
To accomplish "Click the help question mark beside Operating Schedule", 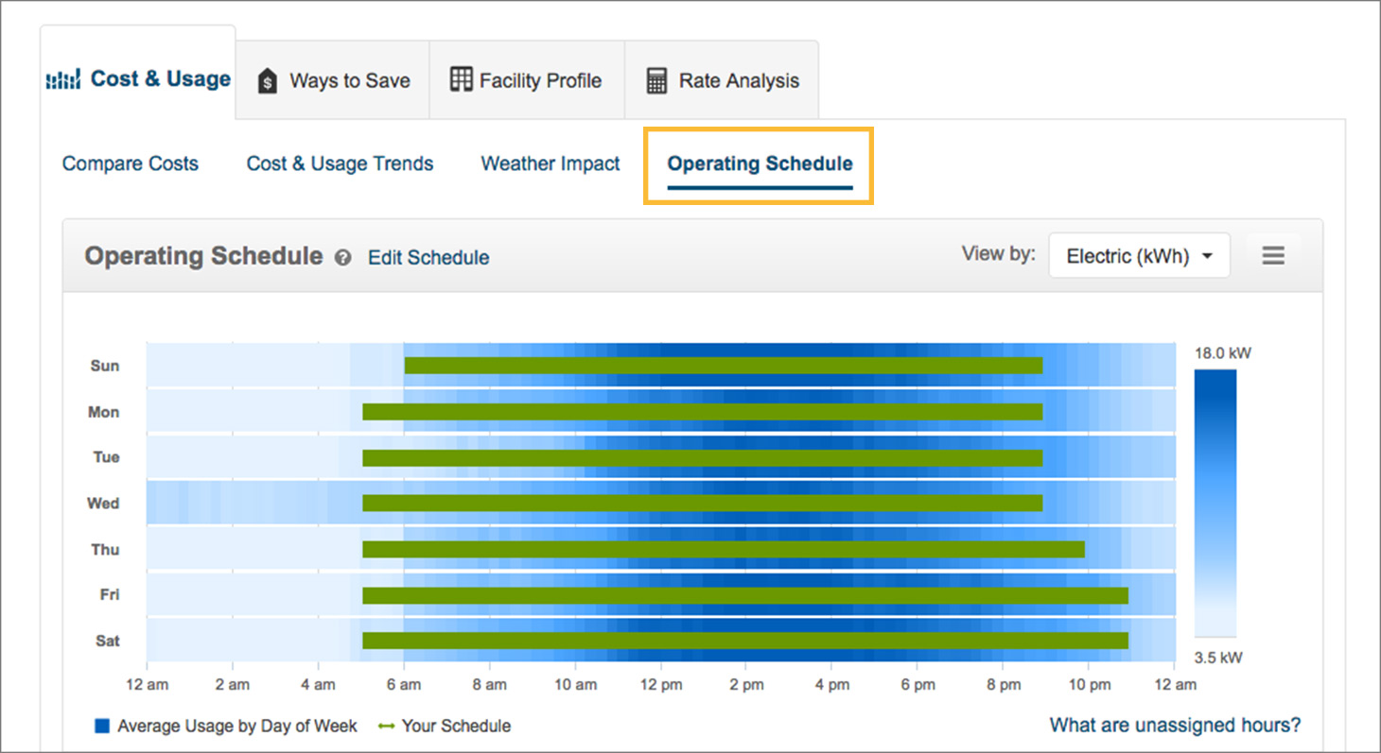I will (x=344, y=258).
